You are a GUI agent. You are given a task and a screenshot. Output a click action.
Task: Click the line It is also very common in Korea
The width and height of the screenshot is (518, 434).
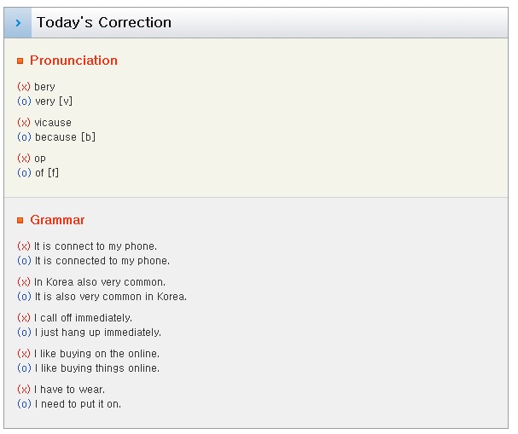click(x=111, y=297)
